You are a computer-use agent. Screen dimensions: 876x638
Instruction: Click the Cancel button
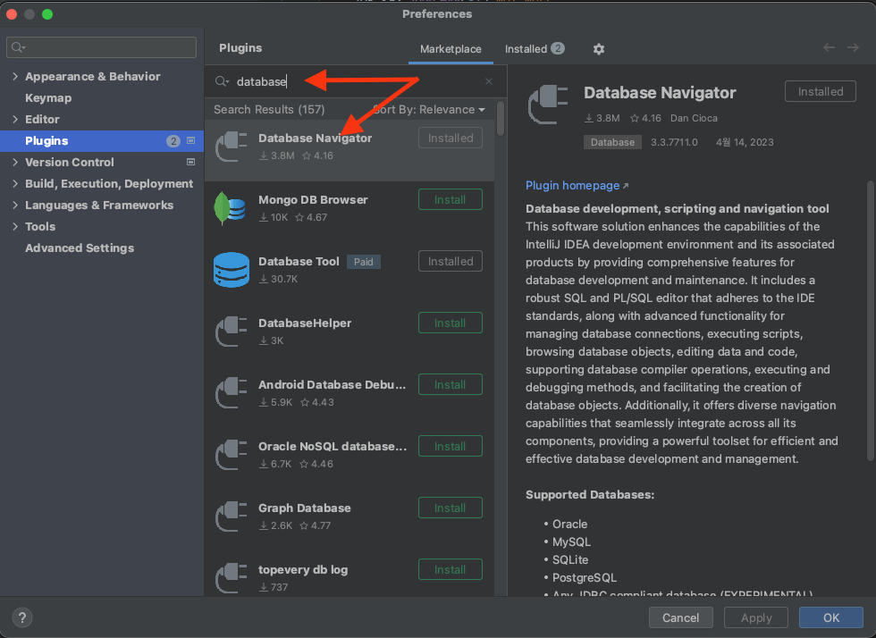point(680,617)
